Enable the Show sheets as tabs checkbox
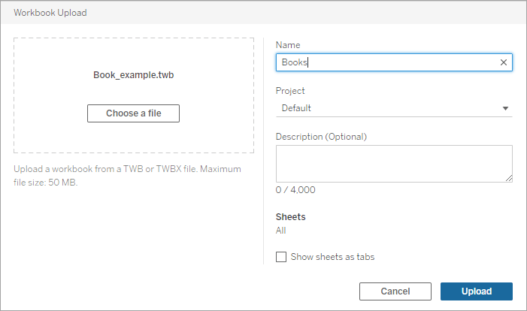Screen dimensions: 527x311 coord(281,257)
